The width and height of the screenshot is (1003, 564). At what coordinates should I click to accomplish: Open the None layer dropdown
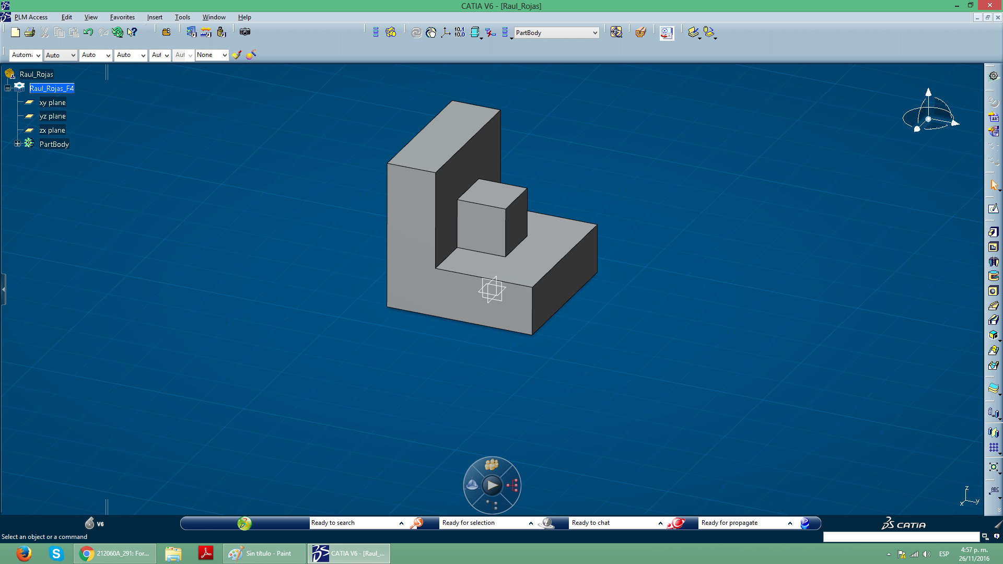(225, 55)
